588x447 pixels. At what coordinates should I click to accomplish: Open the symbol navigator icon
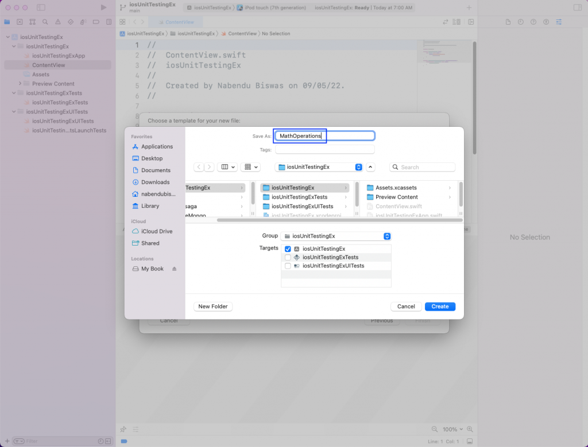[33, 22]
